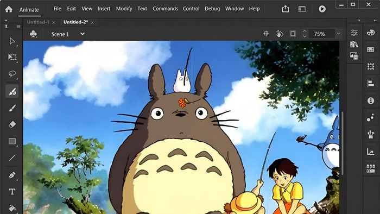Screen dimensions: 380x214
Task: Select the Line tool
Action: 12,158
